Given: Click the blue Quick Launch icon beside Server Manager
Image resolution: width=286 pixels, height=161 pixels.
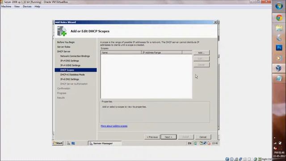Looking at the screenshot, I should pos(73,143).
